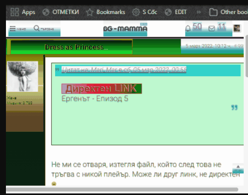
Task: Open the hamburger menu on BG-Mamma
Action: click(x=18, y=29)
